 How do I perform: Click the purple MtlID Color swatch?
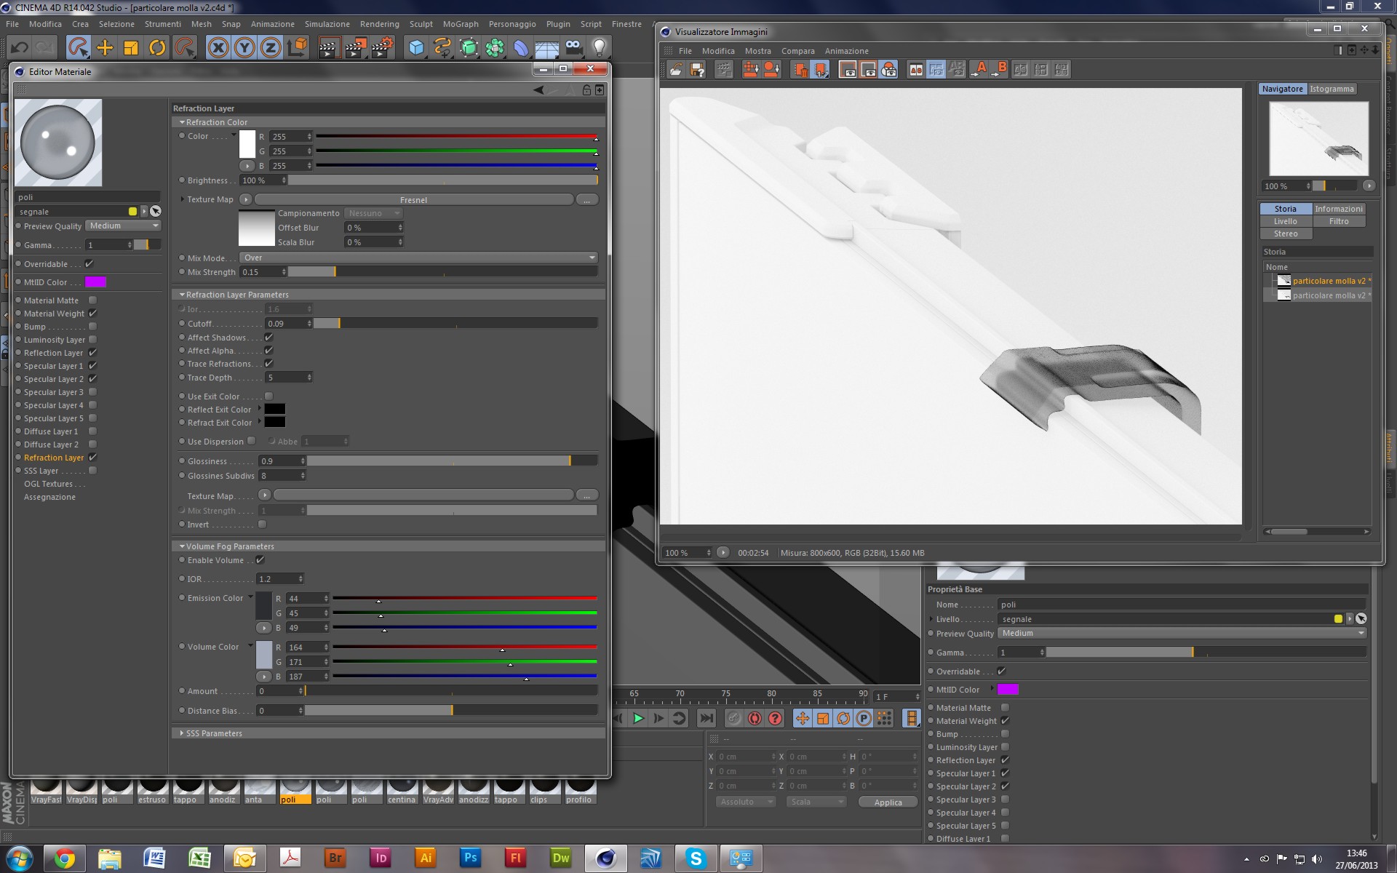click(95, 282)
